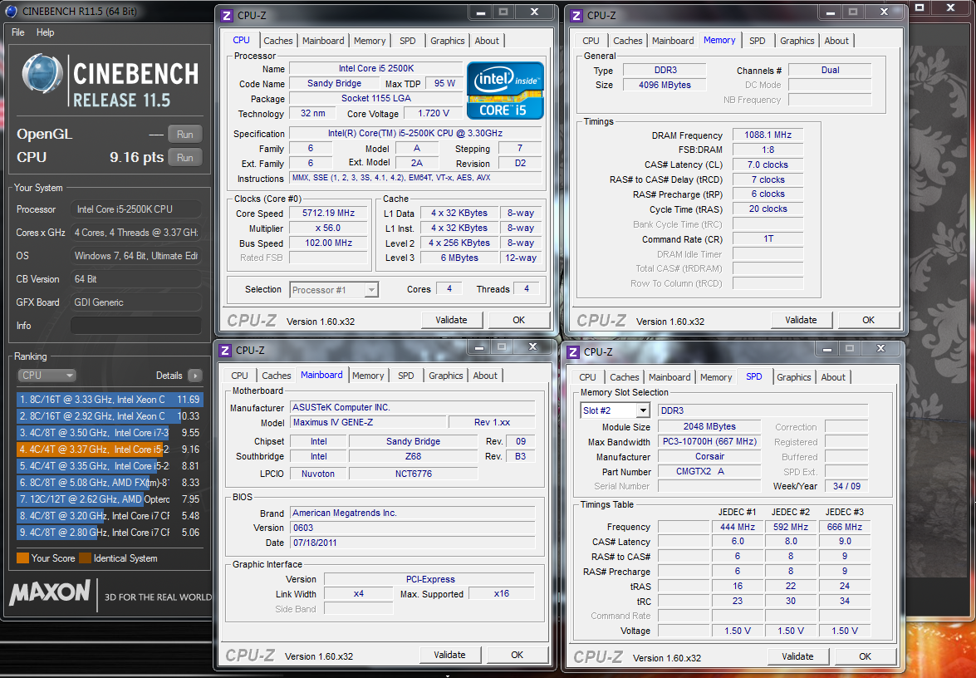Screen dimensions: 976x678
Task: Click OK in CPU-Z Memory window
Action: (868, 320)
